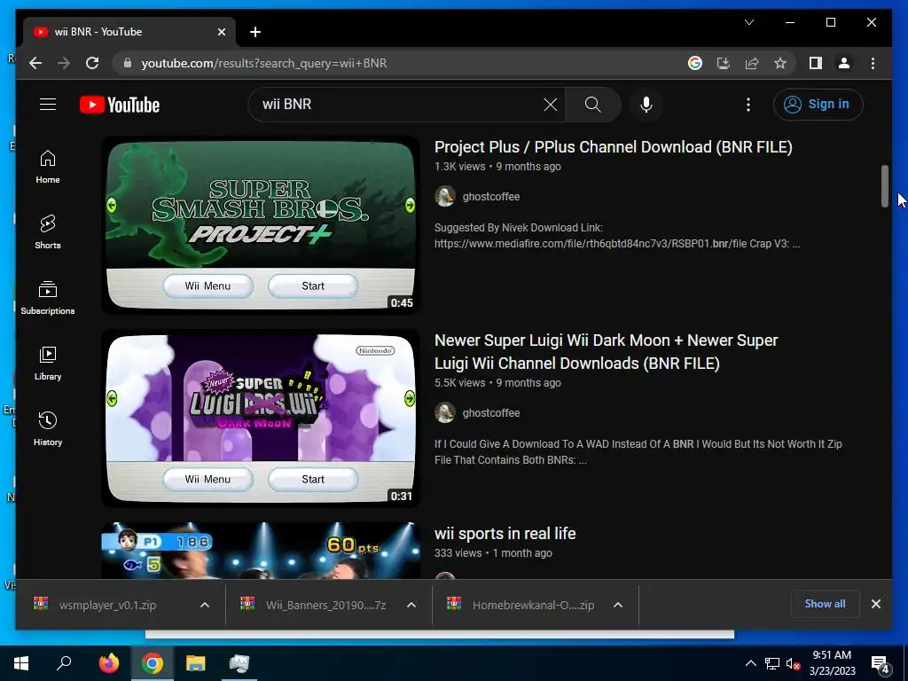Open Project Plus / PPlus Channel Download title
This screenshot has width=908, height=681.
coord(614,147)
